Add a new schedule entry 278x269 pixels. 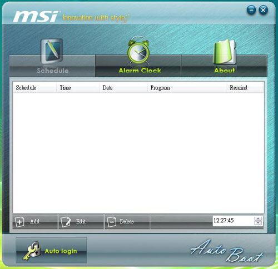35,222
